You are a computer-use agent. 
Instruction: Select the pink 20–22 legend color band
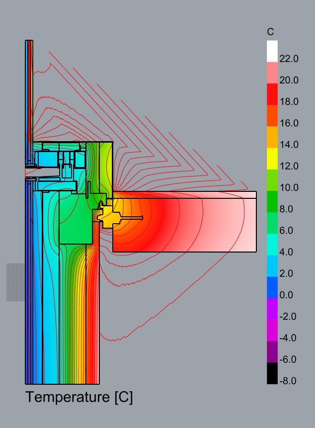click(272, 72)
